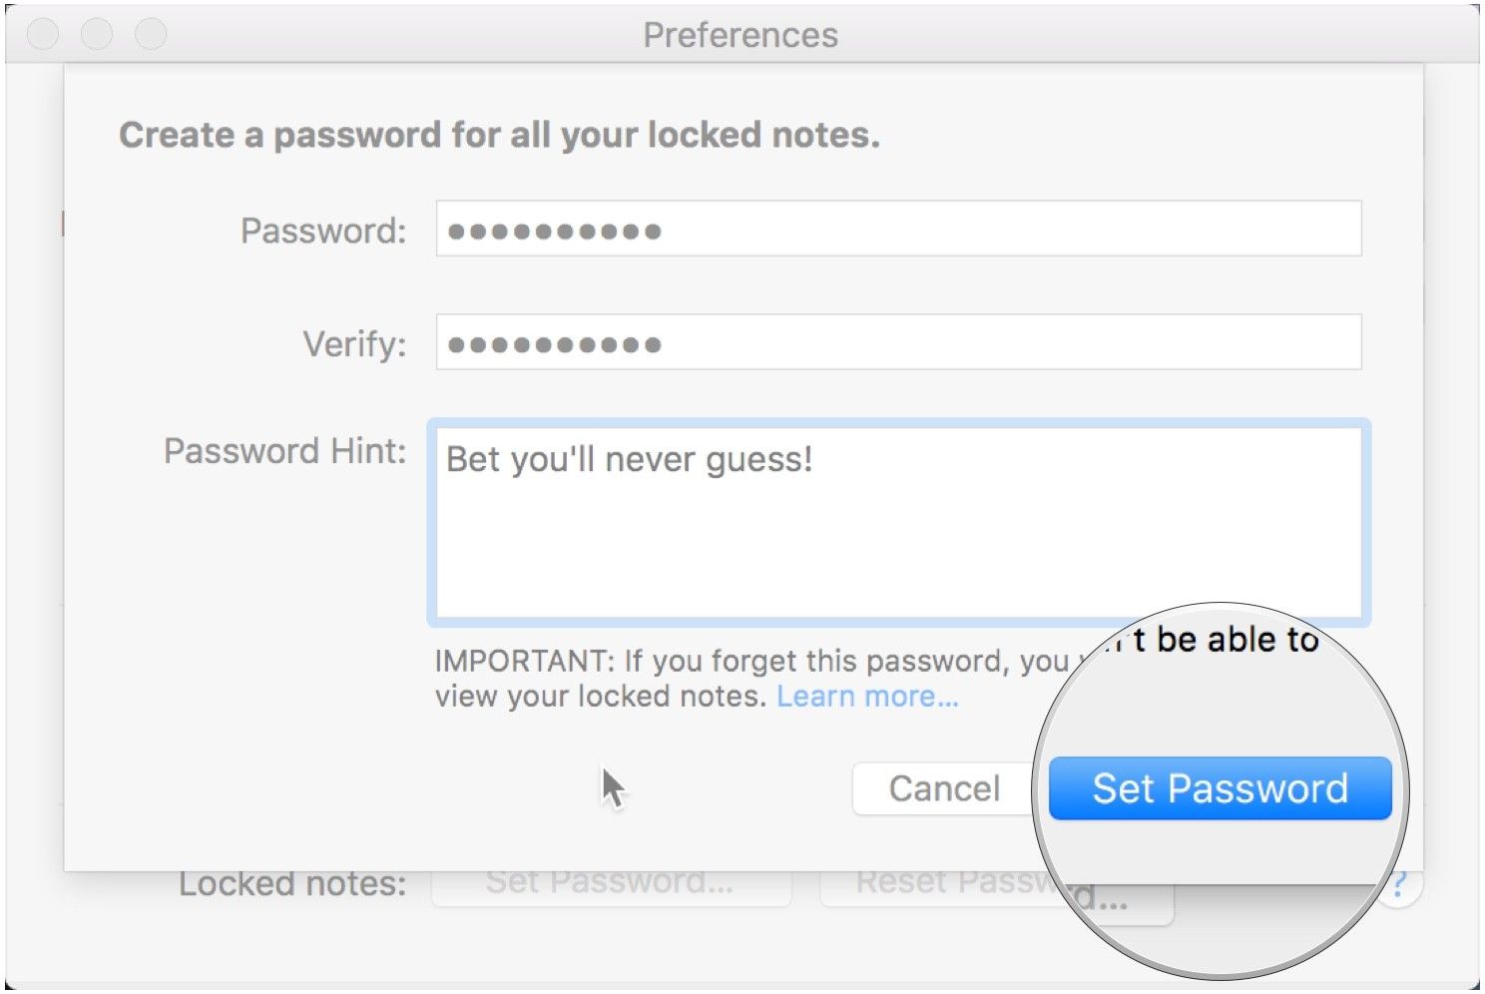Screen dimensions: 1485x994
Task: Click the red close window button
Action: 43,34
